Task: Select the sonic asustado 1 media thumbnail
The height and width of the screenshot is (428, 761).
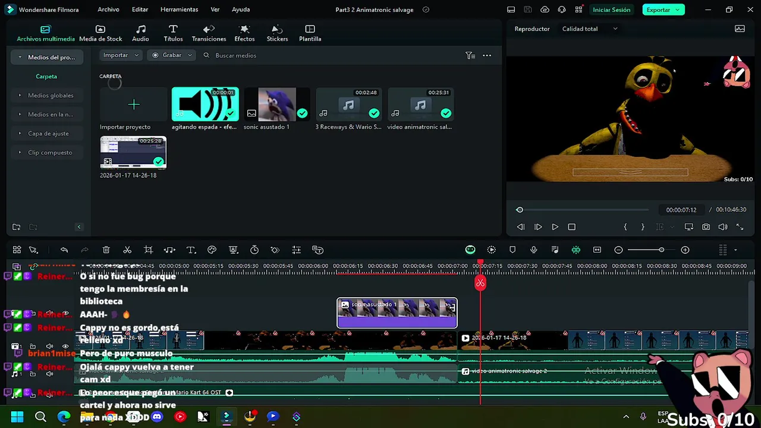Action: [277, 105]
